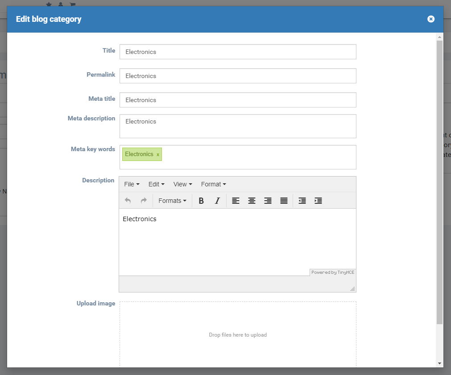Image resolution: width=451 pixels, height=375 pixels.
Task: Center align description text
Action: (x=252, y=201)
